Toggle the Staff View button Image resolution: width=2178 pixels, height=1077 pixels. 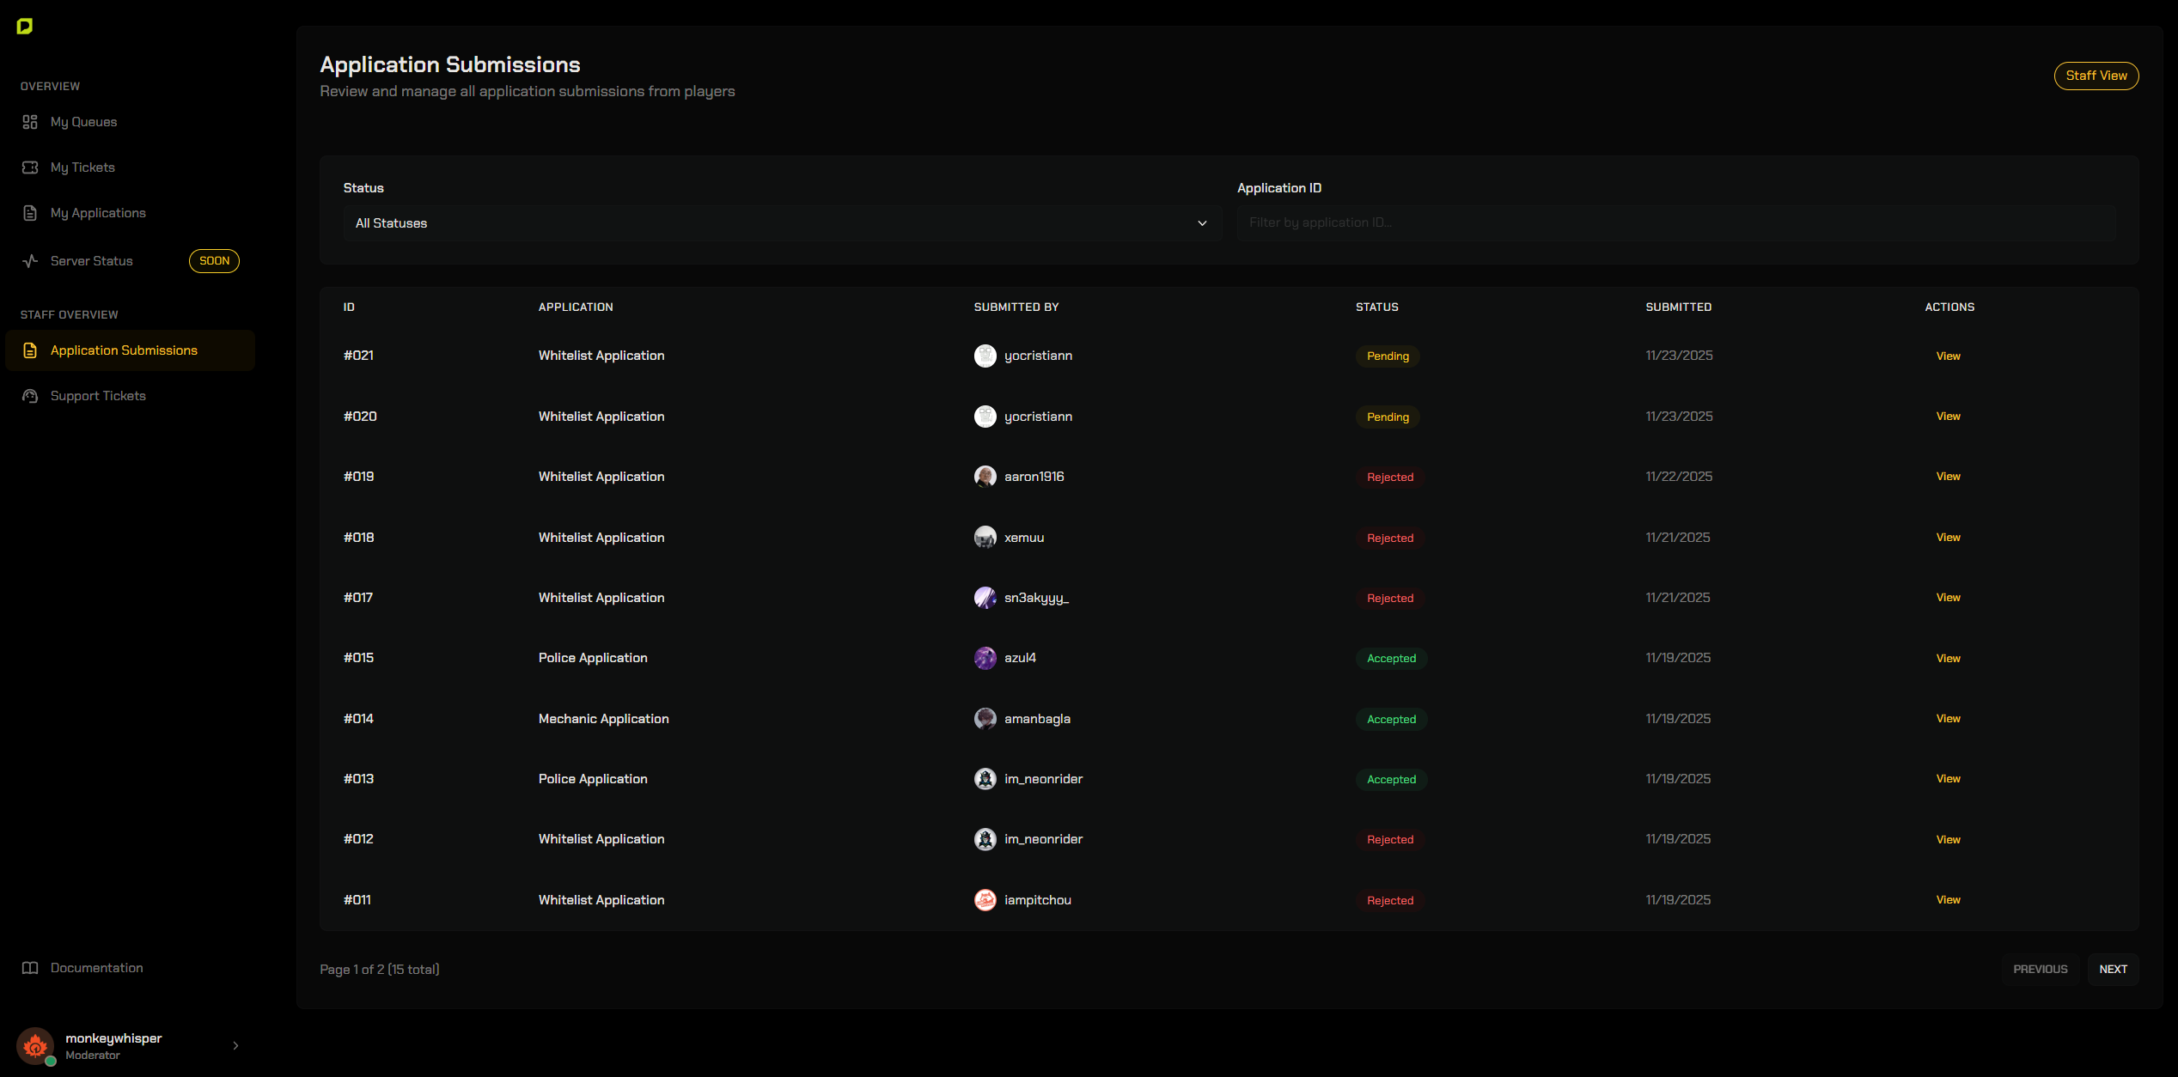click(2096, 76)
